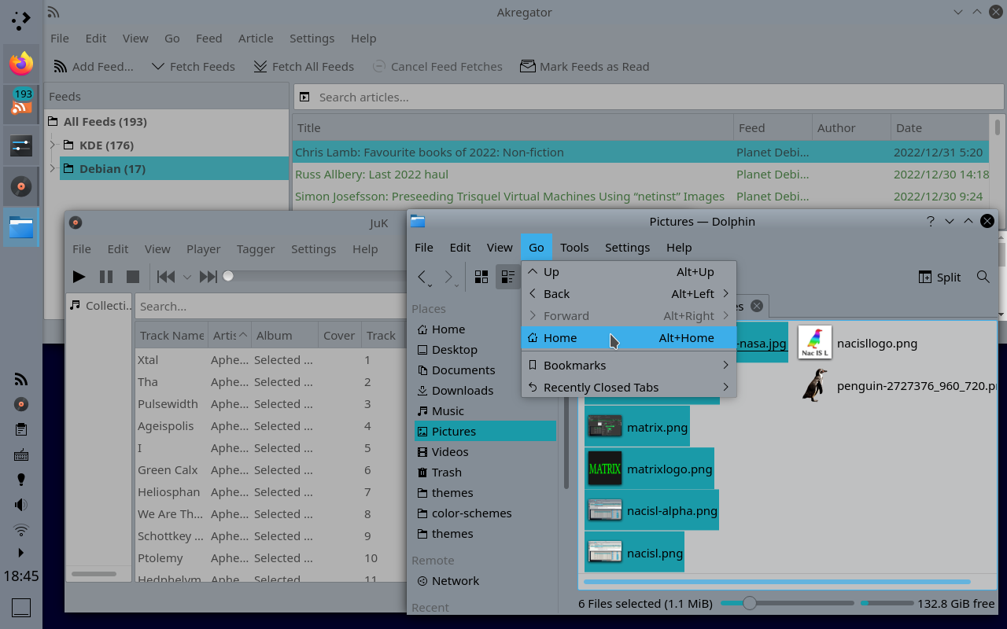Image resolution: width=1007 pixels, height=629 pixels.
Task: Open Bookmarks submenu in Go menu
Action: (x=629, y=366)
